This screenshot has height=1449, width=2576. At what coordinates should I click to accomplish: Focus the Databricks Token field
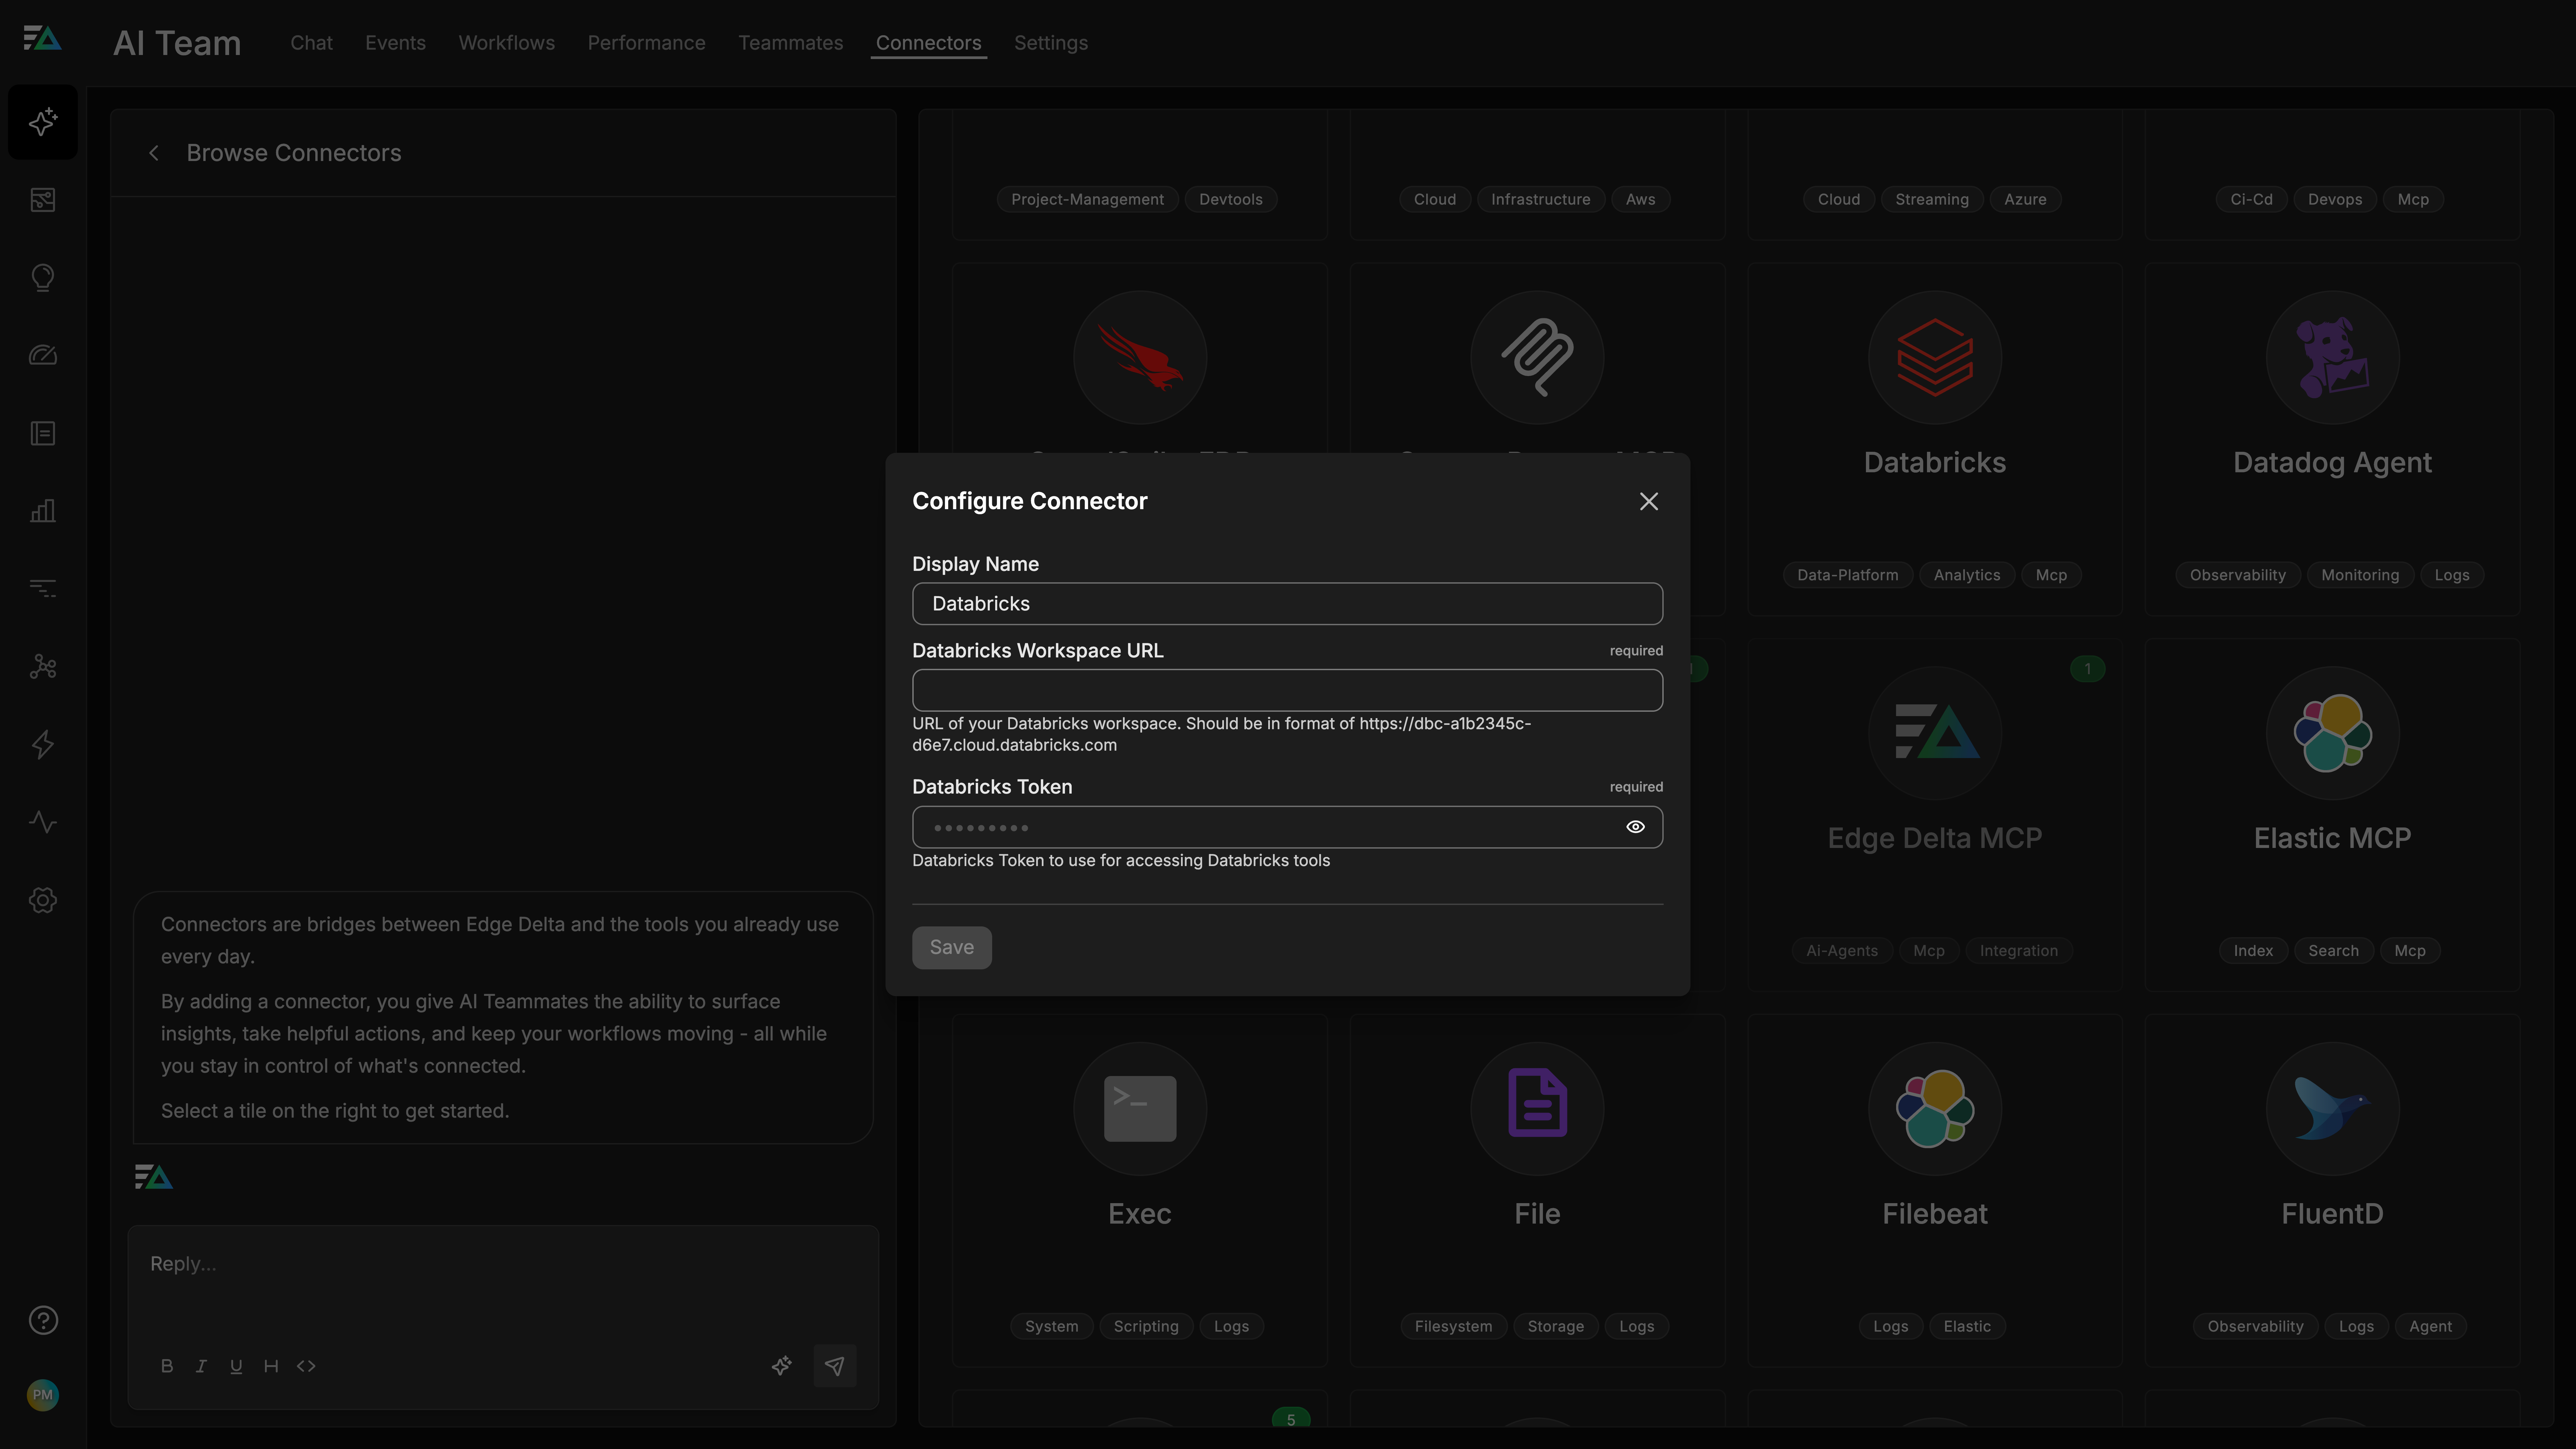tap(1287, 827)
